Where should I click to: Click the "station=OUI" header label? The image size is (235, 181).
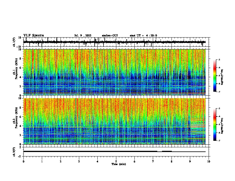tap(110, 35)
